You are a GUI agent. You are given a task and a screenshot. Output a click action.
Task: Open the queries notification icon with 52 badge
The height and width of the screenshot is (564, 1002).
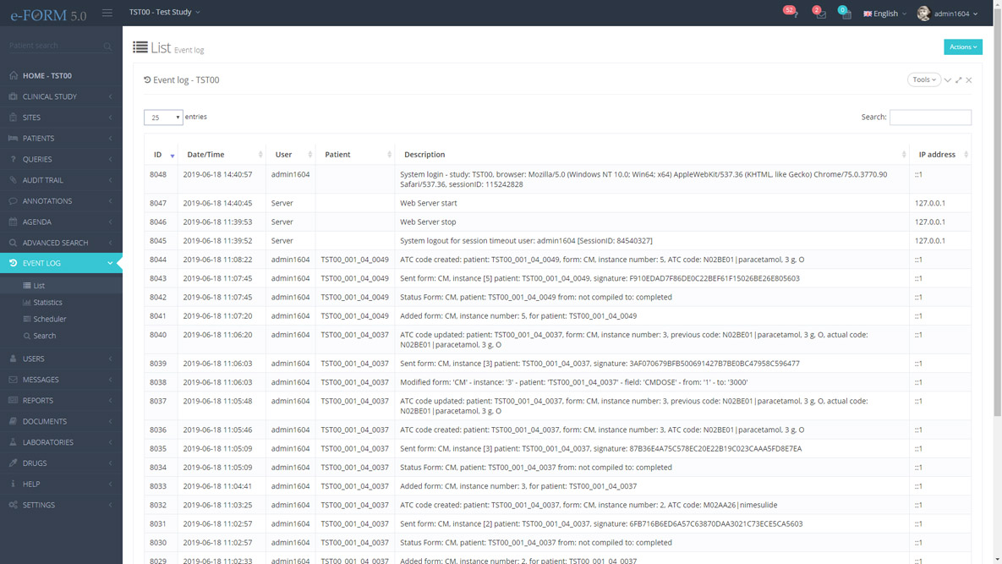coord(791,14)
